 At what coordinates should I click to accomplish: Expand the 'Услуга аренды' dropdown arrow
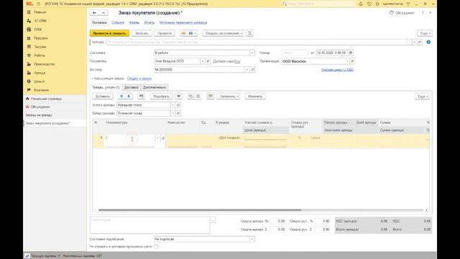tap(172, 105)
